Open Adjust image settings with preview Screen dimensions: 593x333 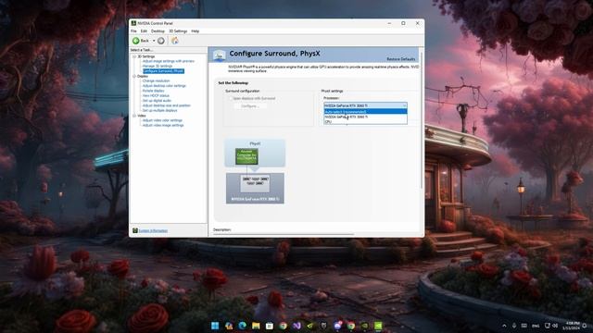(x=169, y=61)
